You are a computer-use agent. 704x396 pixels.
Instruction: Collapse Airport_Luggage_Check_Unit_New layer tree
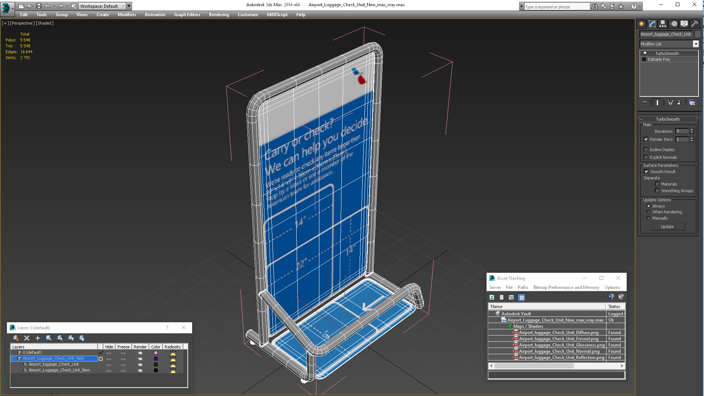coord(14,359)
